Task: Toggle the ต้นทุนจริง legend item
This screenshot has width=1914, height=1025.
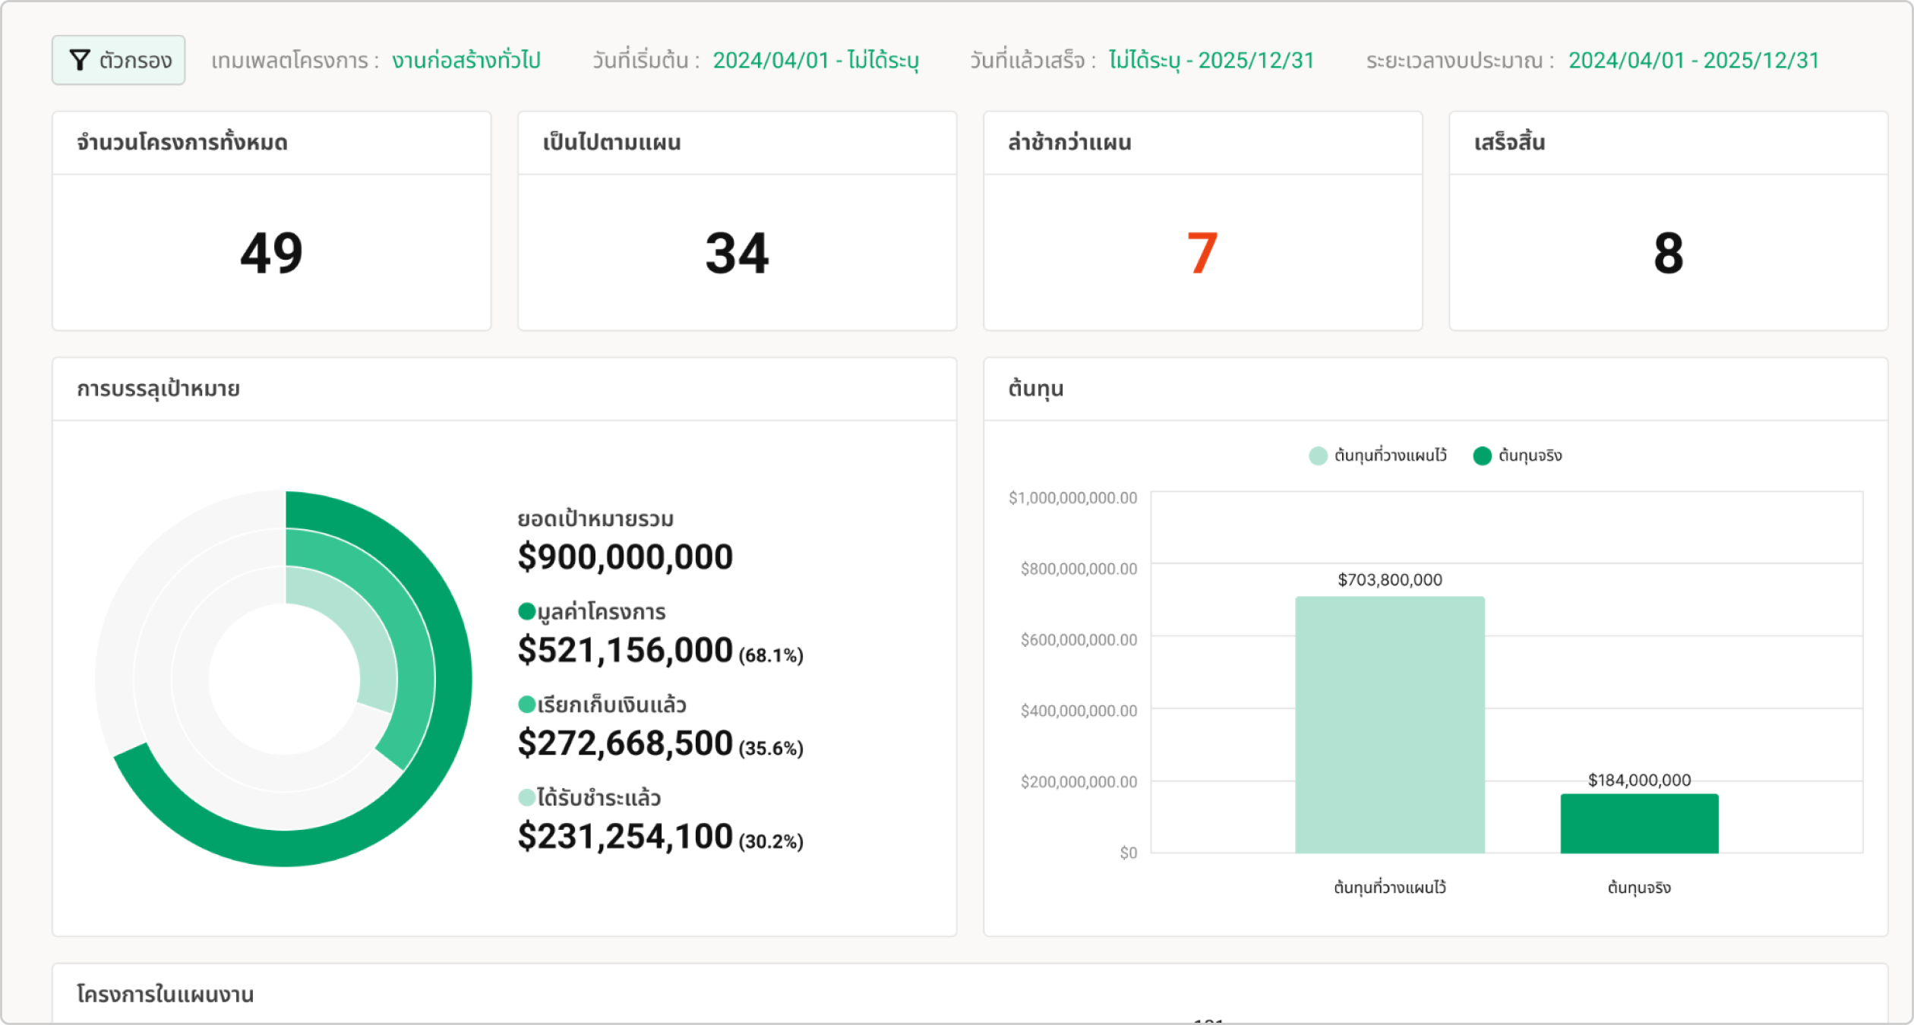Action: coord(1518,456)
